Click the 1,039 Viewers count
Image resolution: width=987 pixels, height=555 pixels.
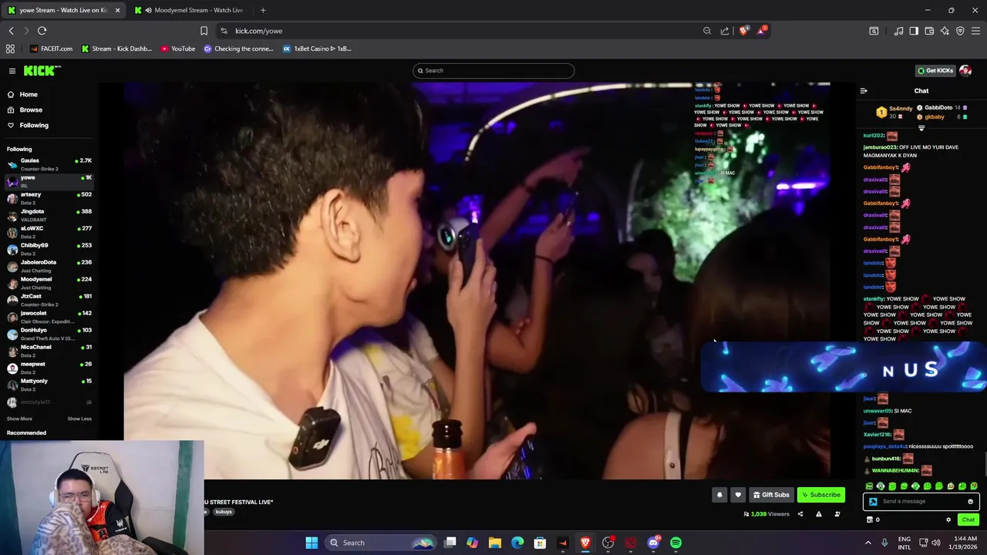(x=766, y=514)
